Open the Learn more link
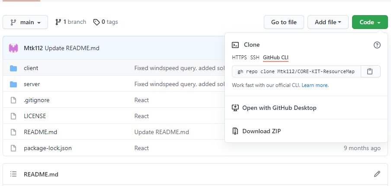The width and height of the screenshot is (391, 186). (315, 85)
